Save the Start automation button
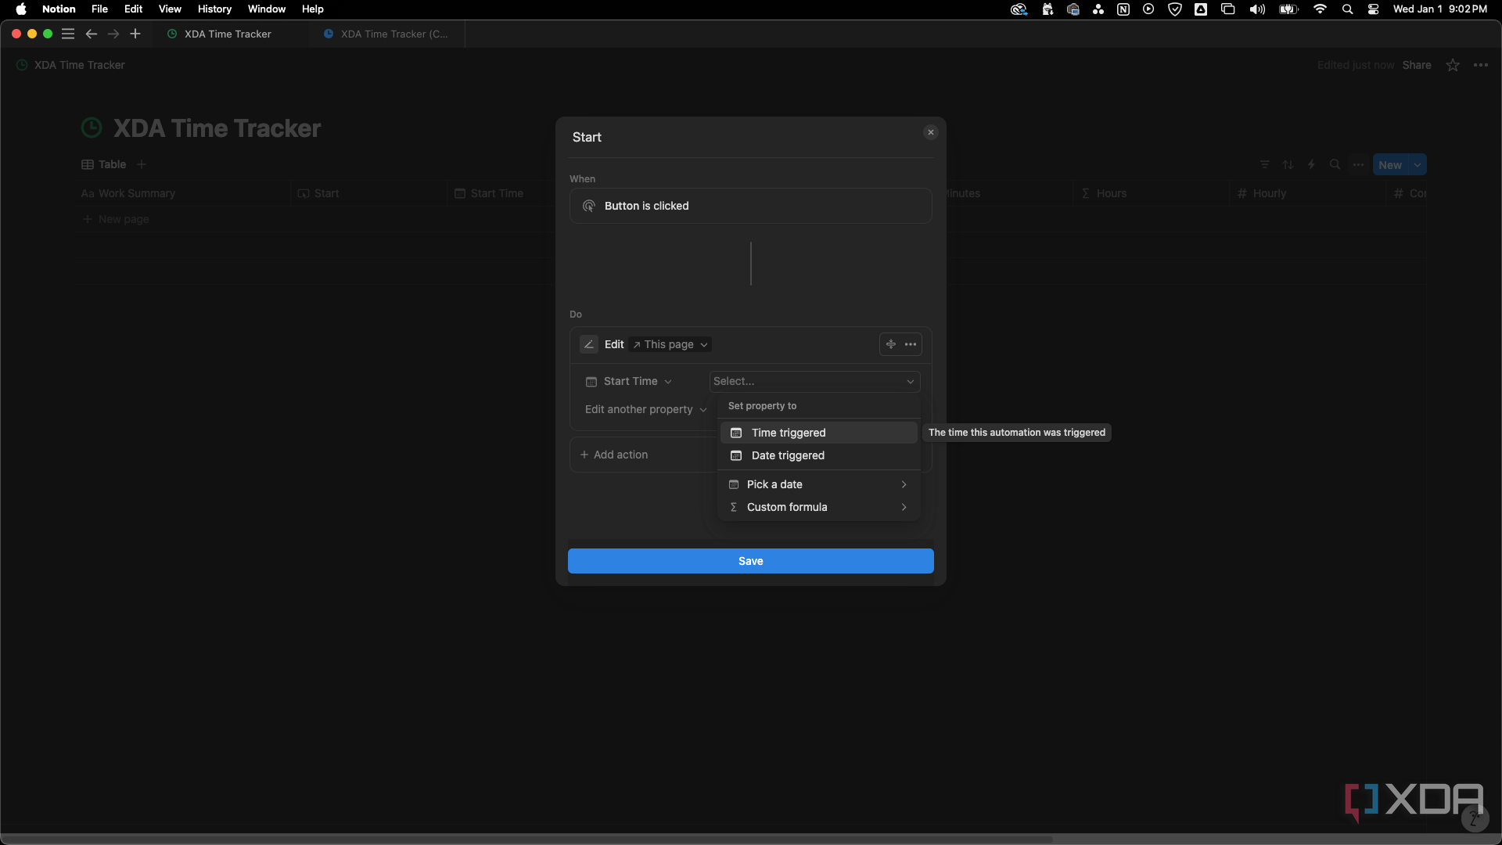 [750, 560]
